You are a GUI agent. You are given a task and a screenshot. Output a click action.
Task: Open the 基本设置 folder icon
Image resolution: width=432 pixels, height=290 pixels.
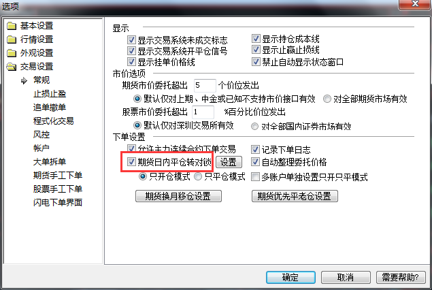click(x=12, y=26)
